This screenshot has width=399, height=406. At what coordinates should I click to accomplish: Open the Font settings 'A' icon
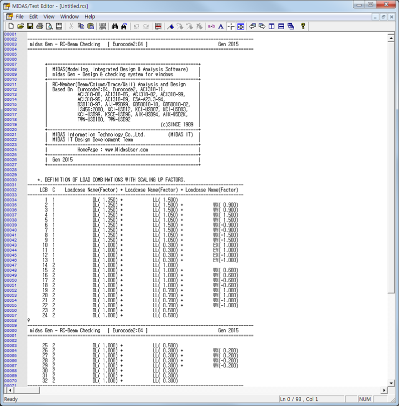pyautogui.click(x=221, y=26)
